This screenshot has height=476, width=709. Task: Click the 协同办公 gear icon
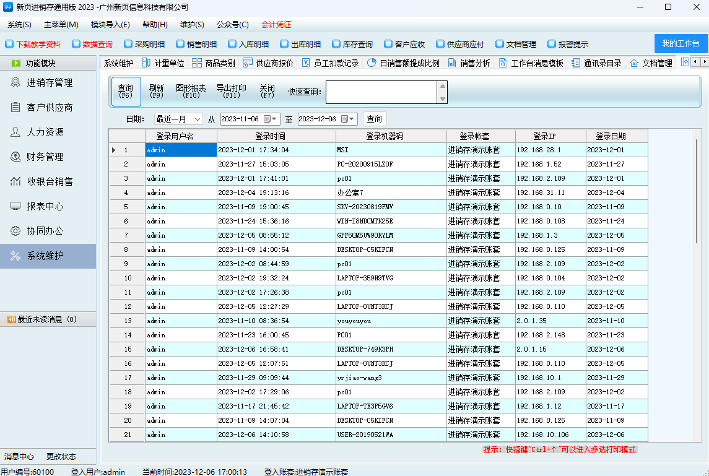click(x=15, y=231)
